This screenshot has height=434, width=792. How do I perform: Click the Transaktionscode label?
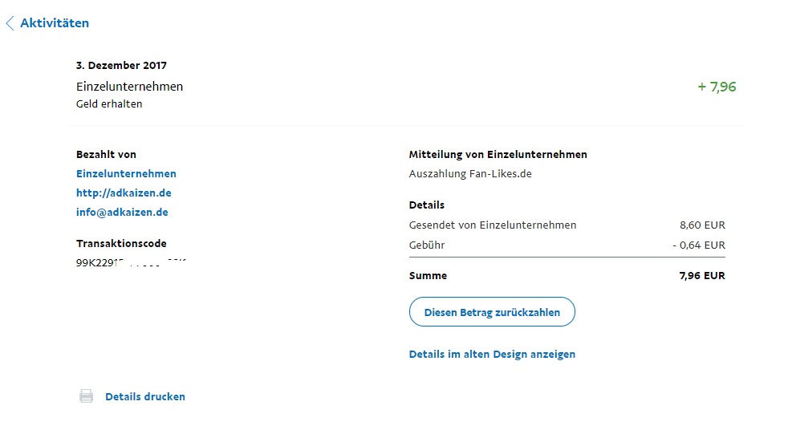pos(121,243)
